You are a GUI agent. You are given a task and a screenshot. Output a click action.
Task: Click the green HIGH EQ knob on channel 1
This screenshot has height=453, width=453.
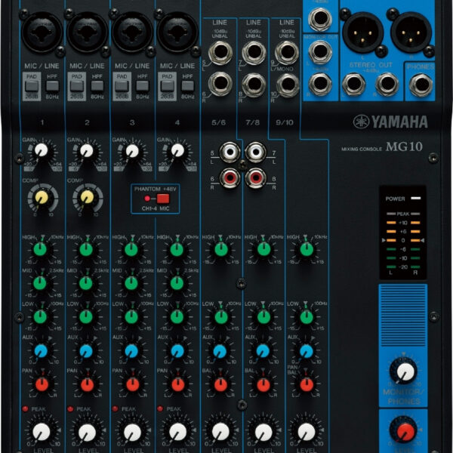click(41, 248)
